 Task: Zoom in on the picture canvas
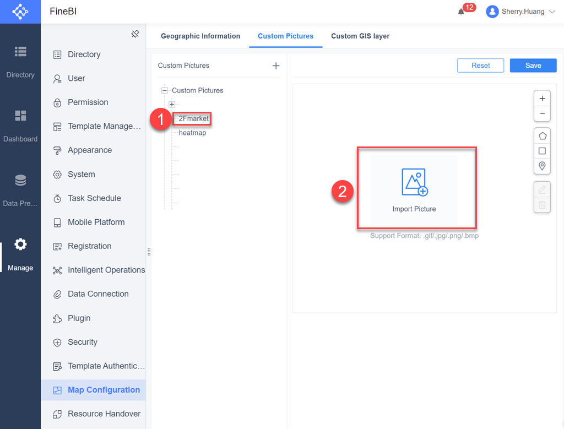click(x=542, y=99)
